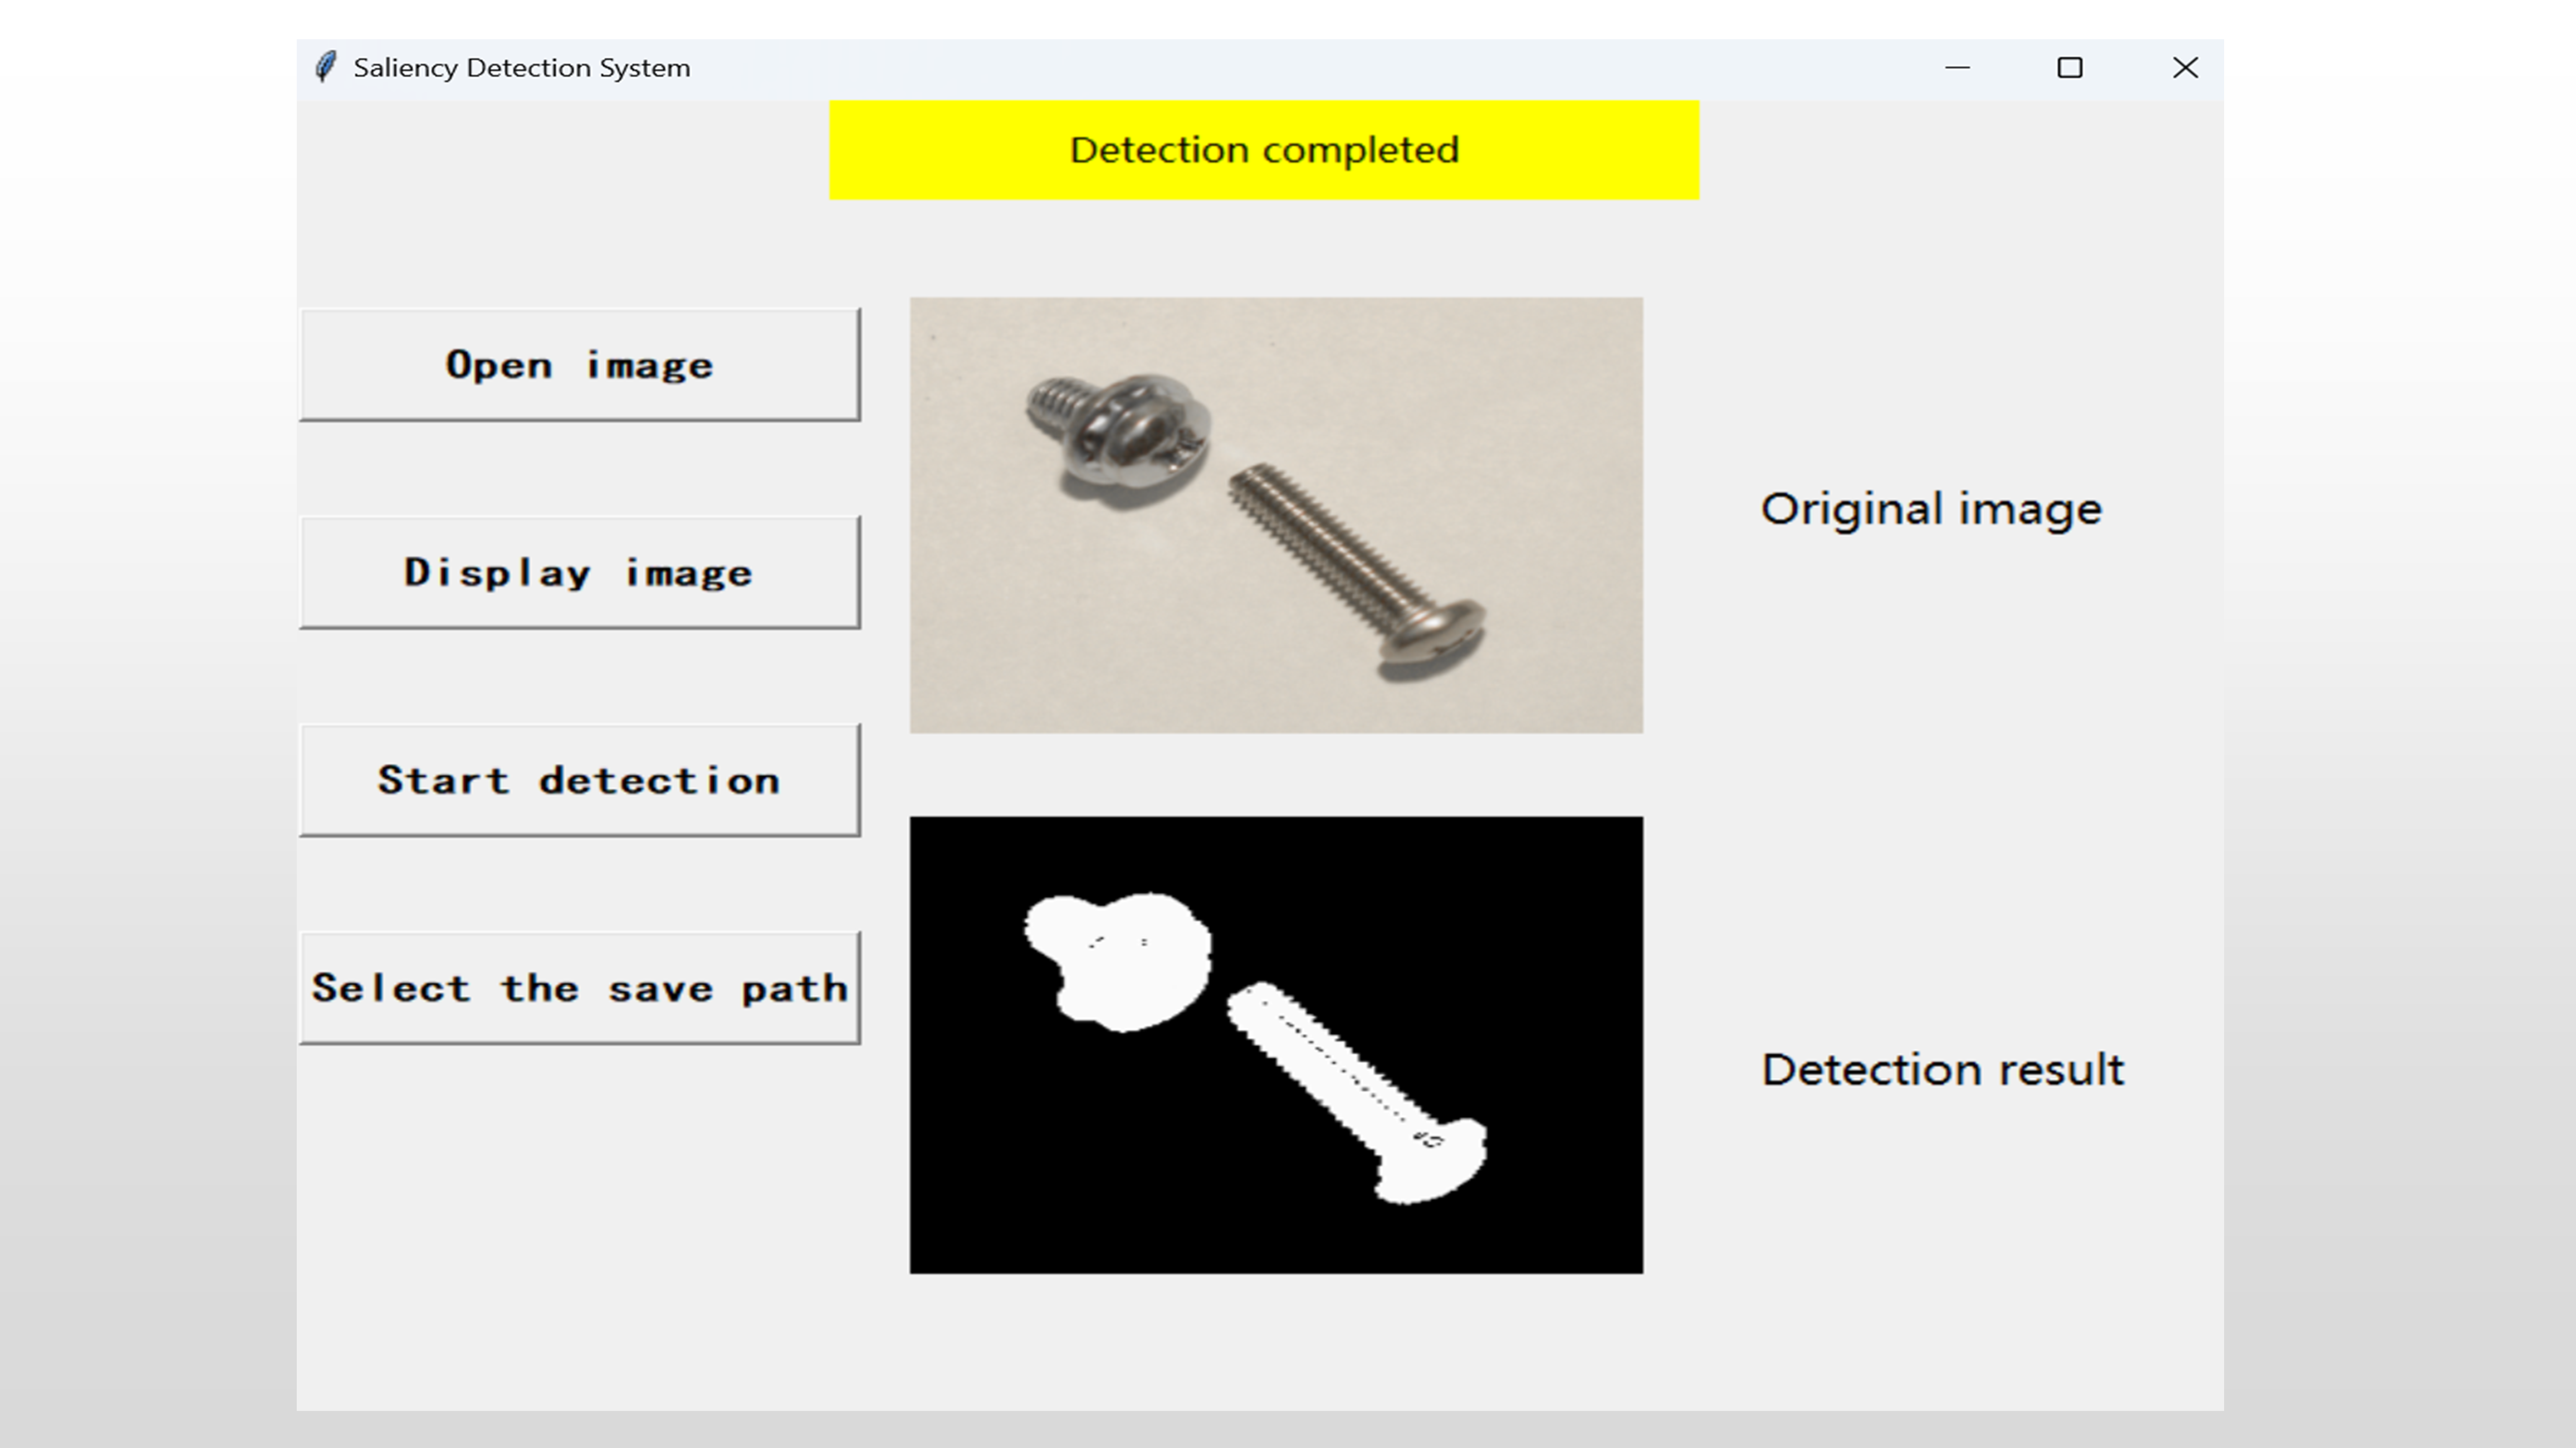Minimize the Saliency Detection System window

point(1957,67)
